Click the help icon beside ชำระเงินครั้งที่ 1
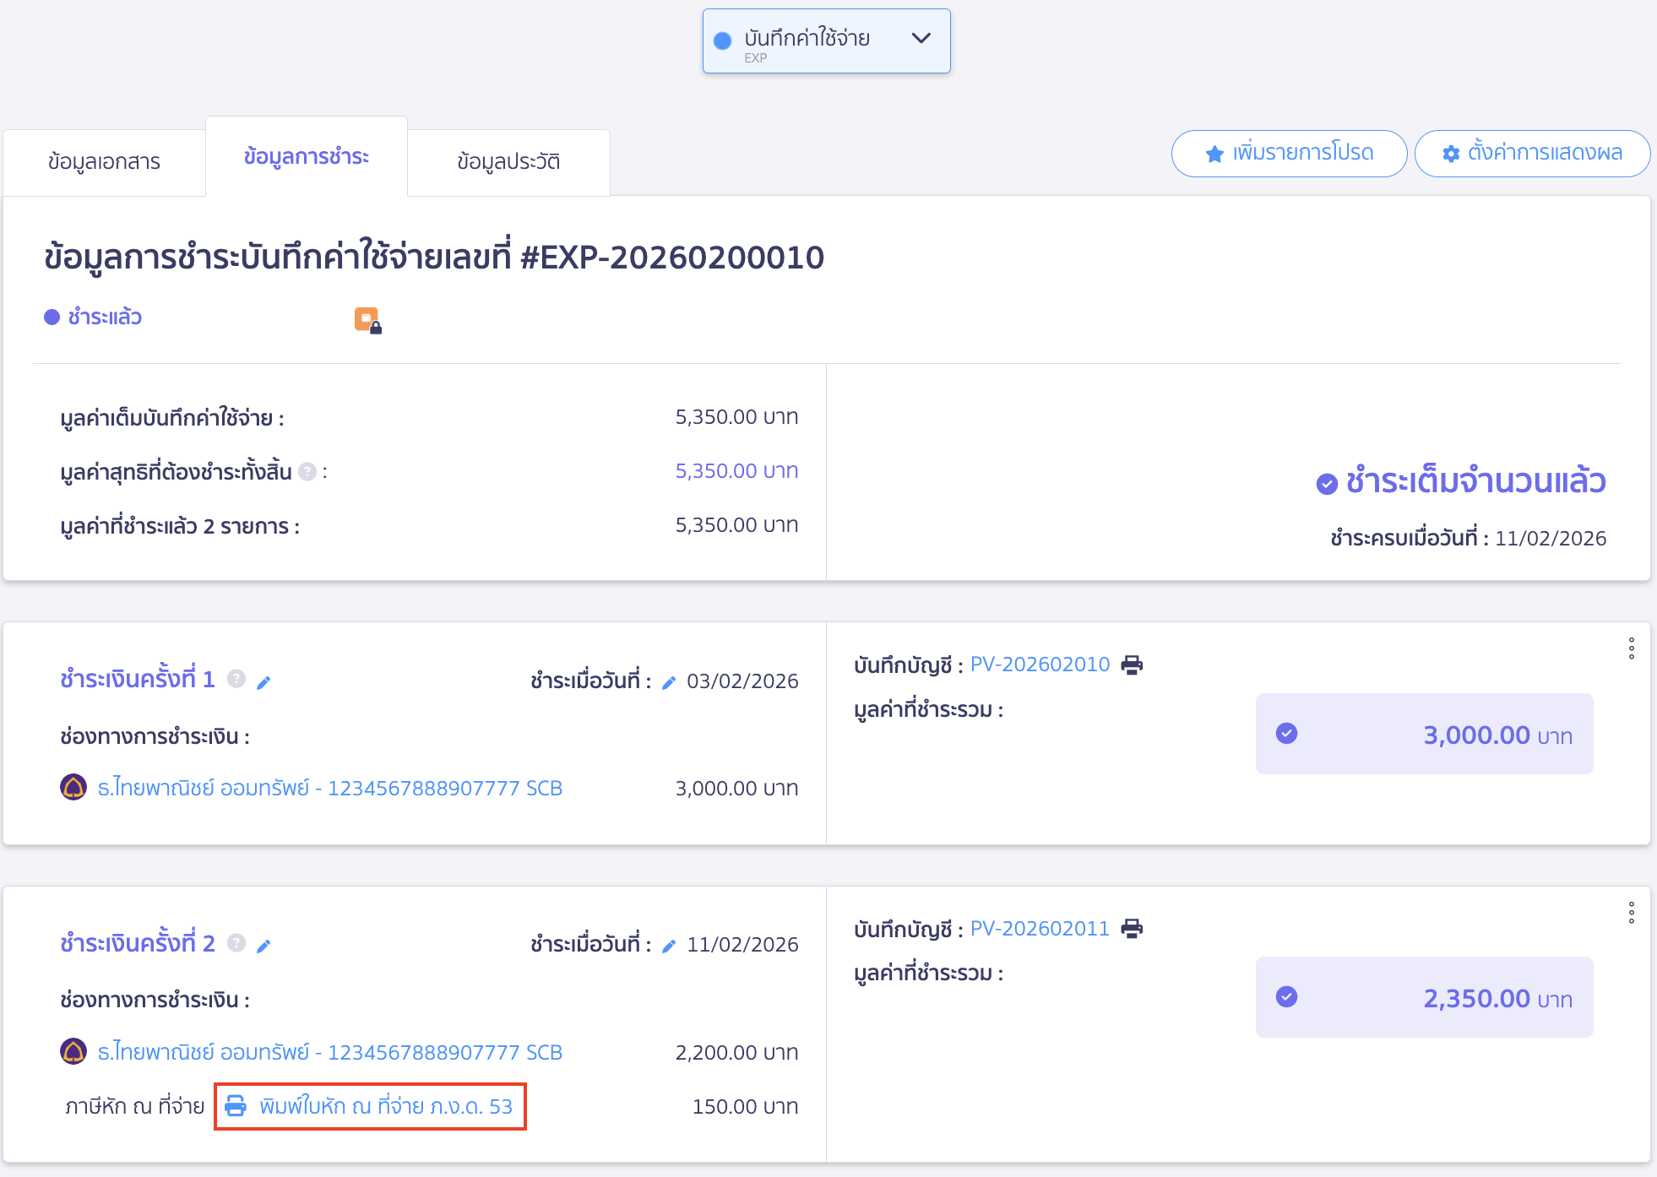 [236, 679]
